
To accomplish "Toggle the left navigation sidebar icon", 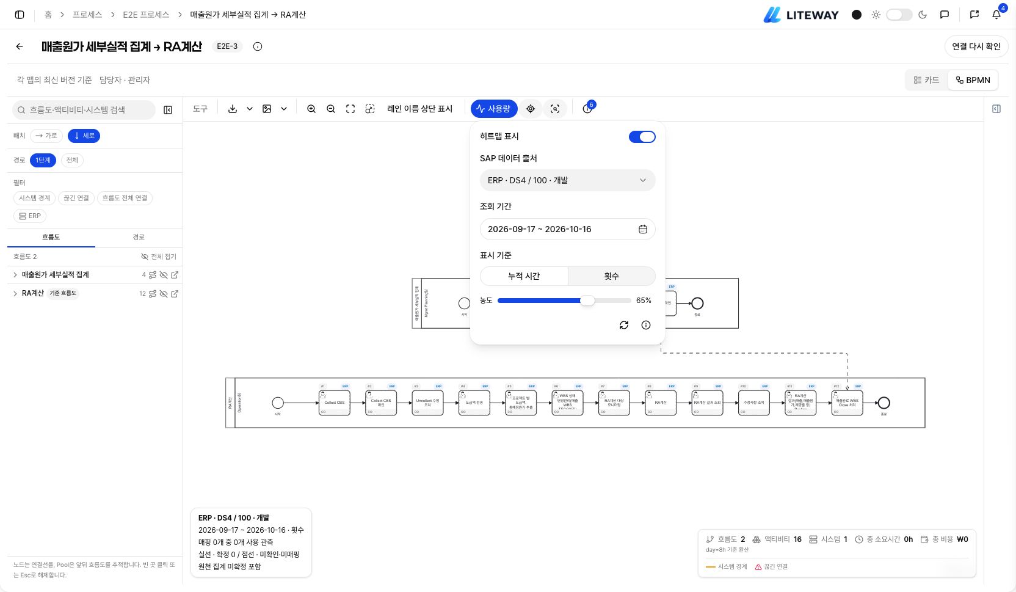I will coord(20,15).
